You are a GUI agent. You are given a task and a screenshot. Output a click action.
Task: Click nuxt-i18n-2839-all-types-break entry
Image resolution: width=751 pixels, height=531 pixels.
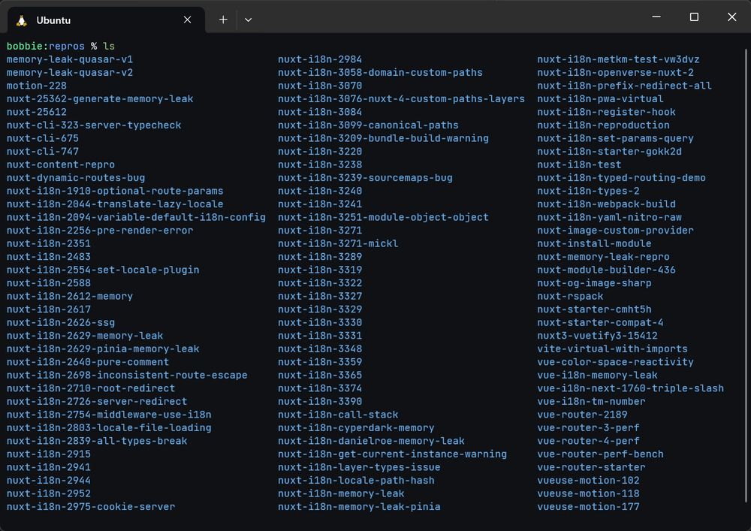point(97,441)
